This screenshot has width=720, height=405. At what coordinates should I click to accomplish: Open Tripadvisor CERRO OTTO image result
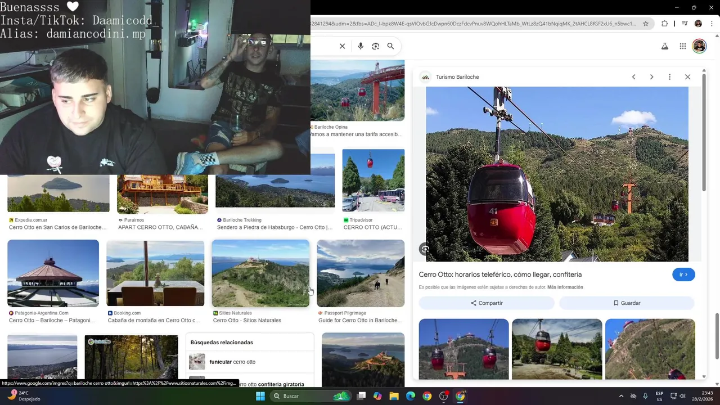click(x=373, y=180)
